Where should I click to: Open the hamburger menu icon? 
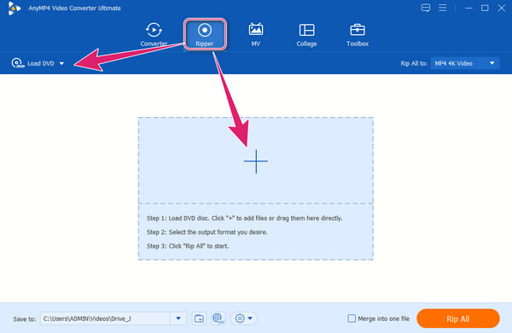442,8
